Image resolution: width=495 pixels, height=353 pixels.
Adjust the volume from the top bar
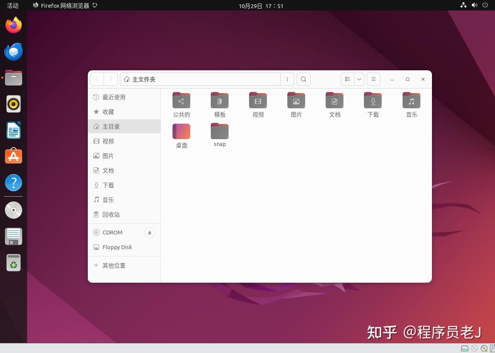pos(474,5)
